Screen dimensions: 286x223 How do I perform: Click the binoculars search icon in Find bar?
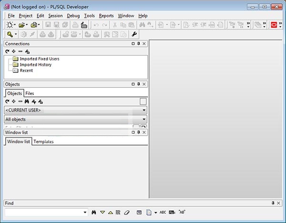tap(94, 212)
